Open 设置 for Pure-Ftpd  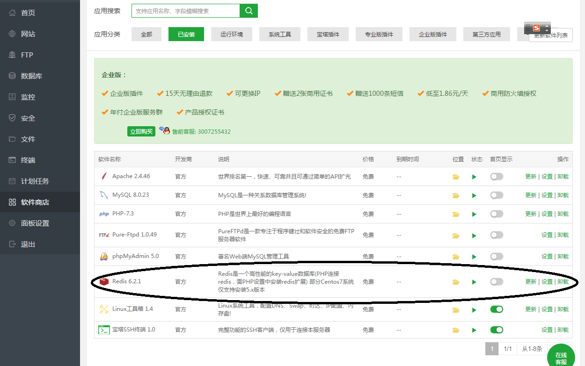(x=547, y=235)
